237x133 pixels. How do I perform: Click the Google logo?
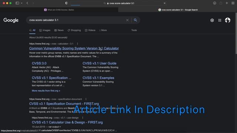click(11, 20)
